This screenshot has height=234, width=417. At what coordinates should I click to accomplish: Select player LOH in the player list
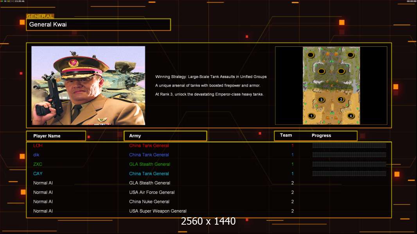tap(38, 145)
